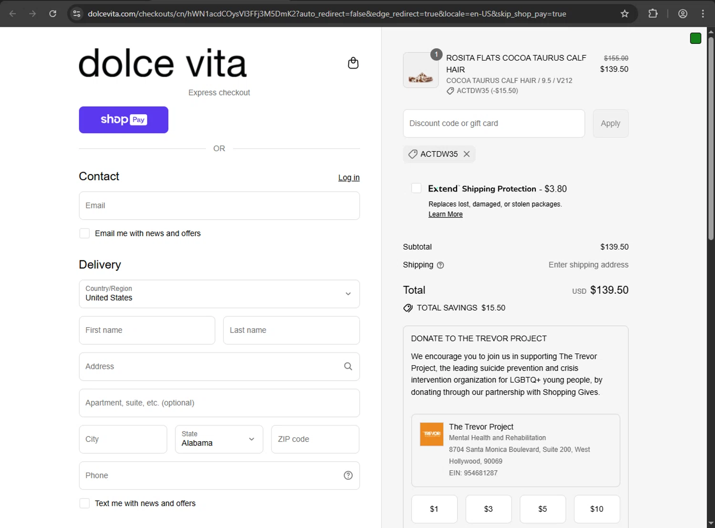Image resolution: width=715 pixels, height=528 pixels.
Task: Click the Shipping info question icon
Action: click(440, 265)
